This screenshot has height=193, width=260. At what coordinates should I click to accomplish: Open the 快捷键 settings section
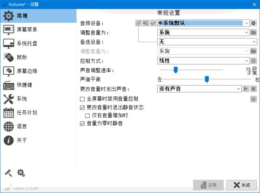pyautogui.click(x=24, y=85)
